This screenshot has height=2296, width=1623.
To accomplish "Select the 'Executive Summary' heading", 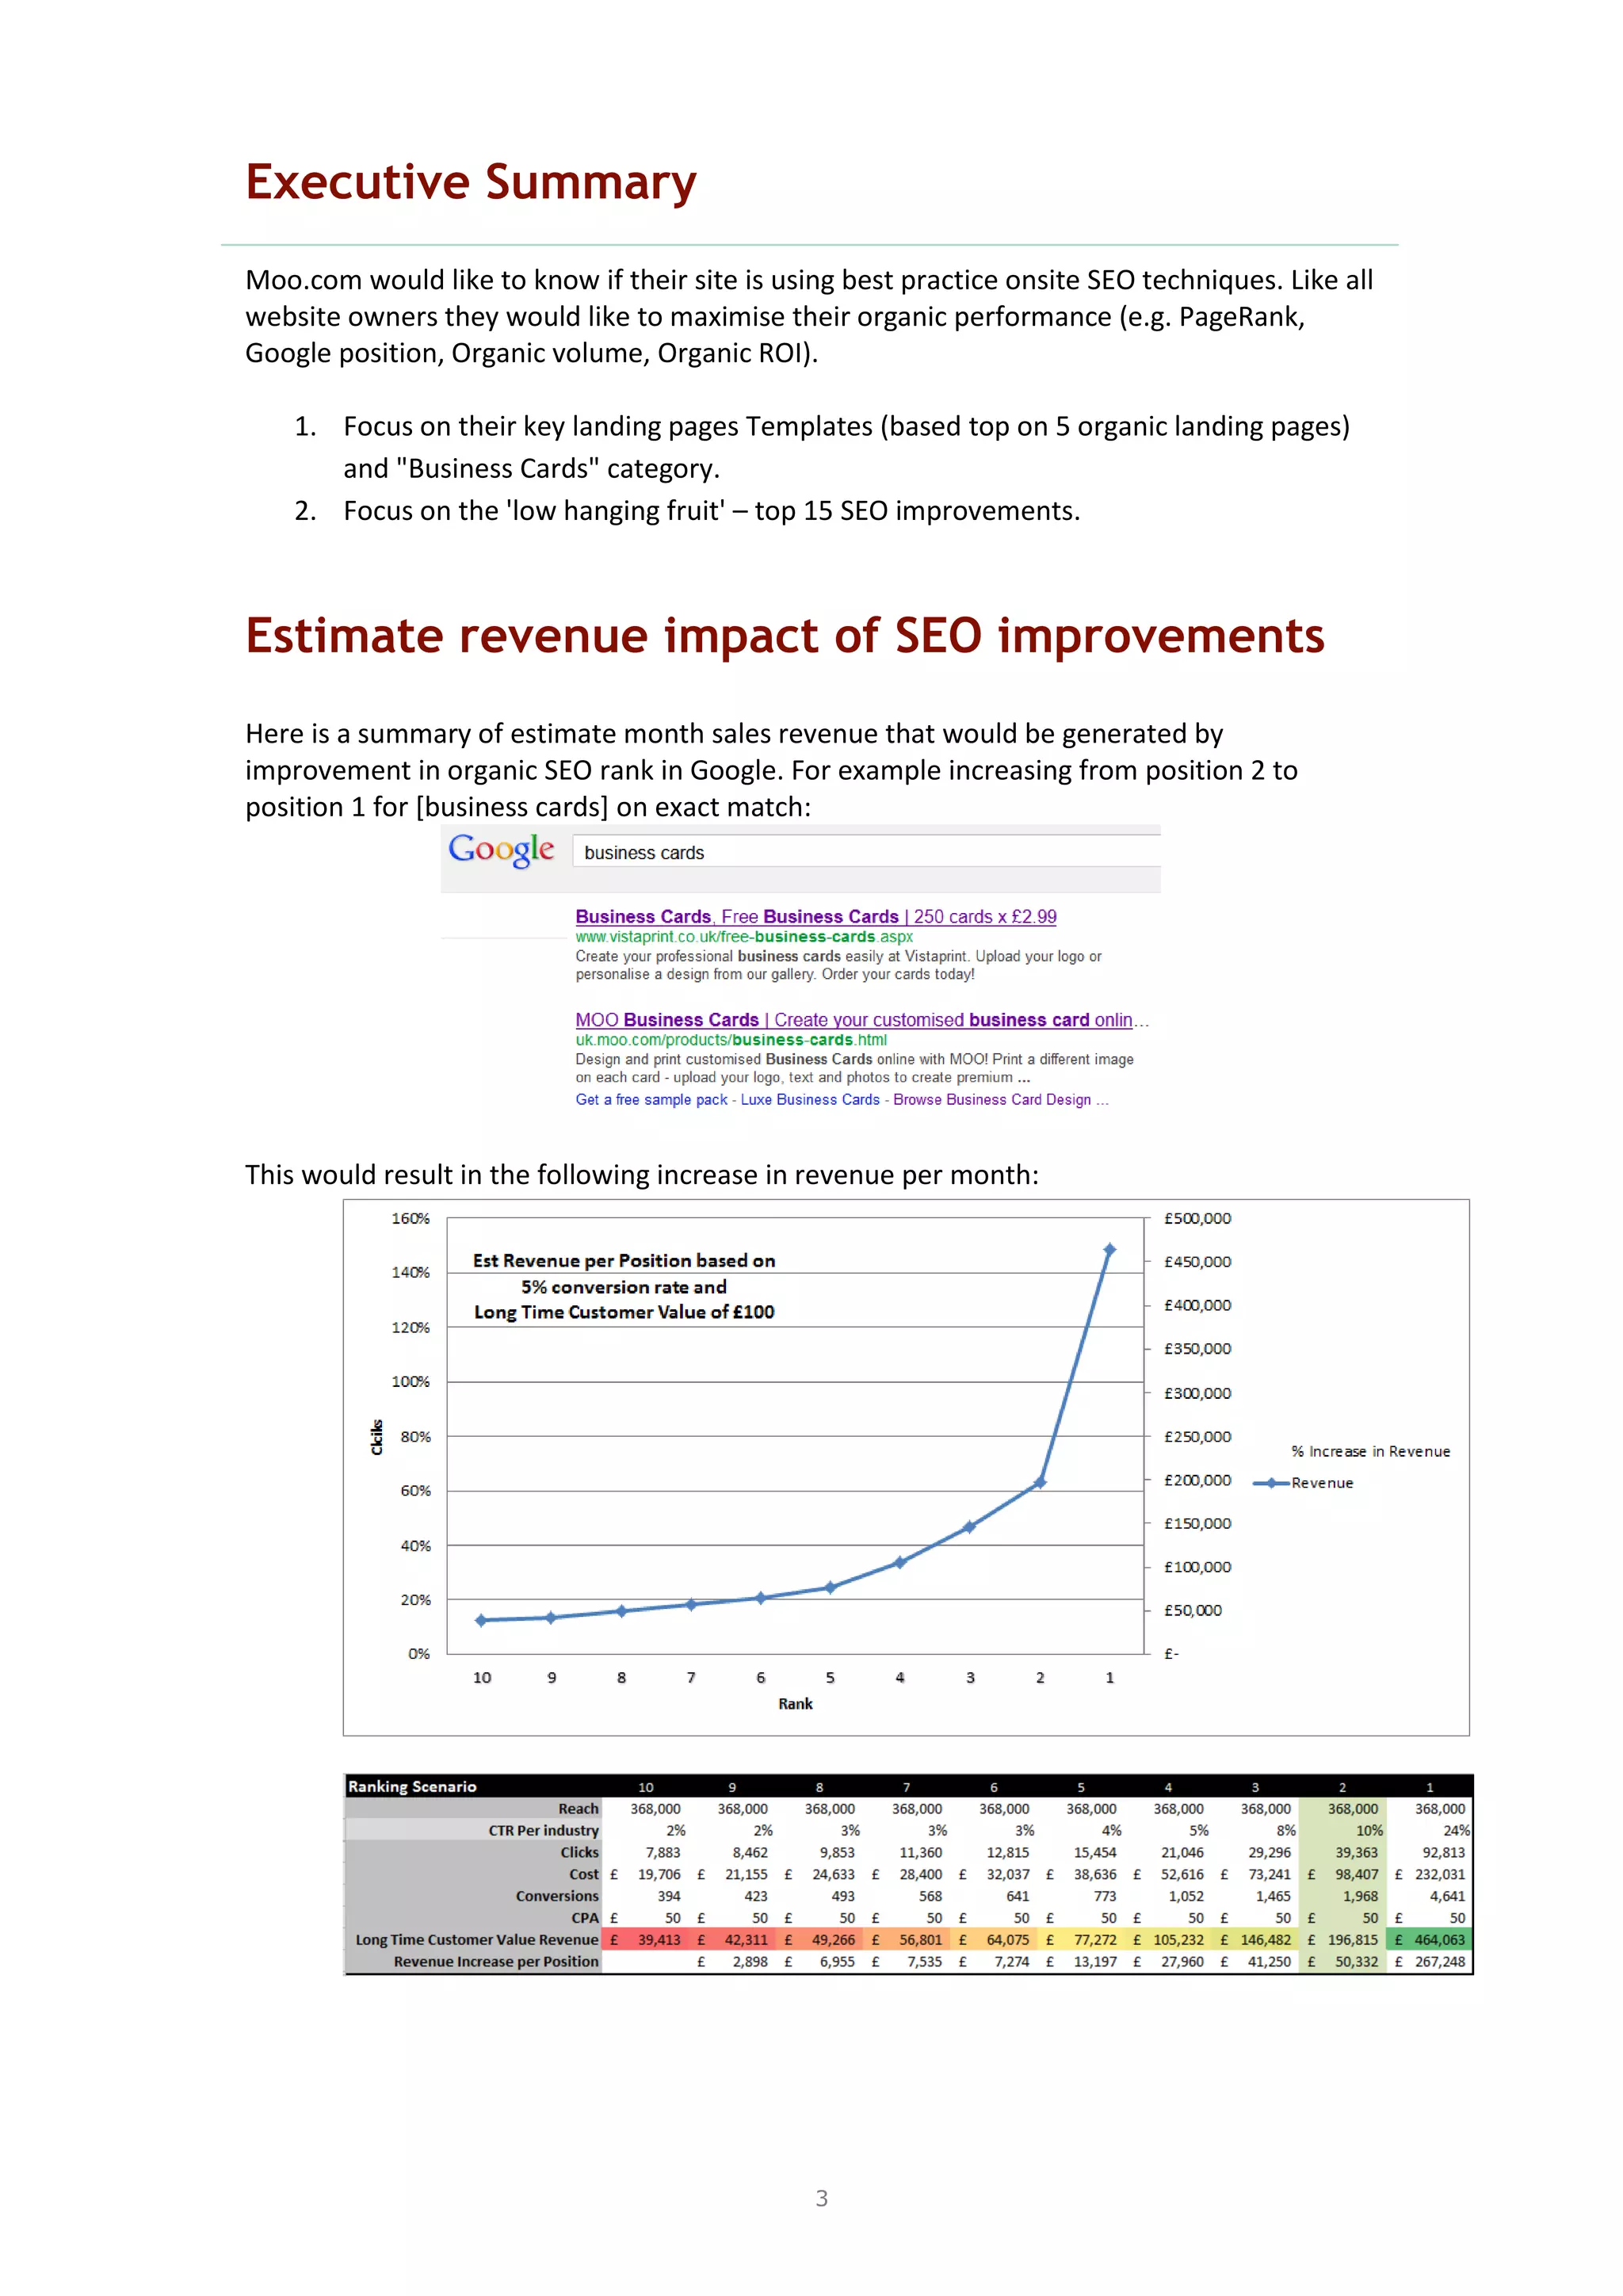I will 471,183.
